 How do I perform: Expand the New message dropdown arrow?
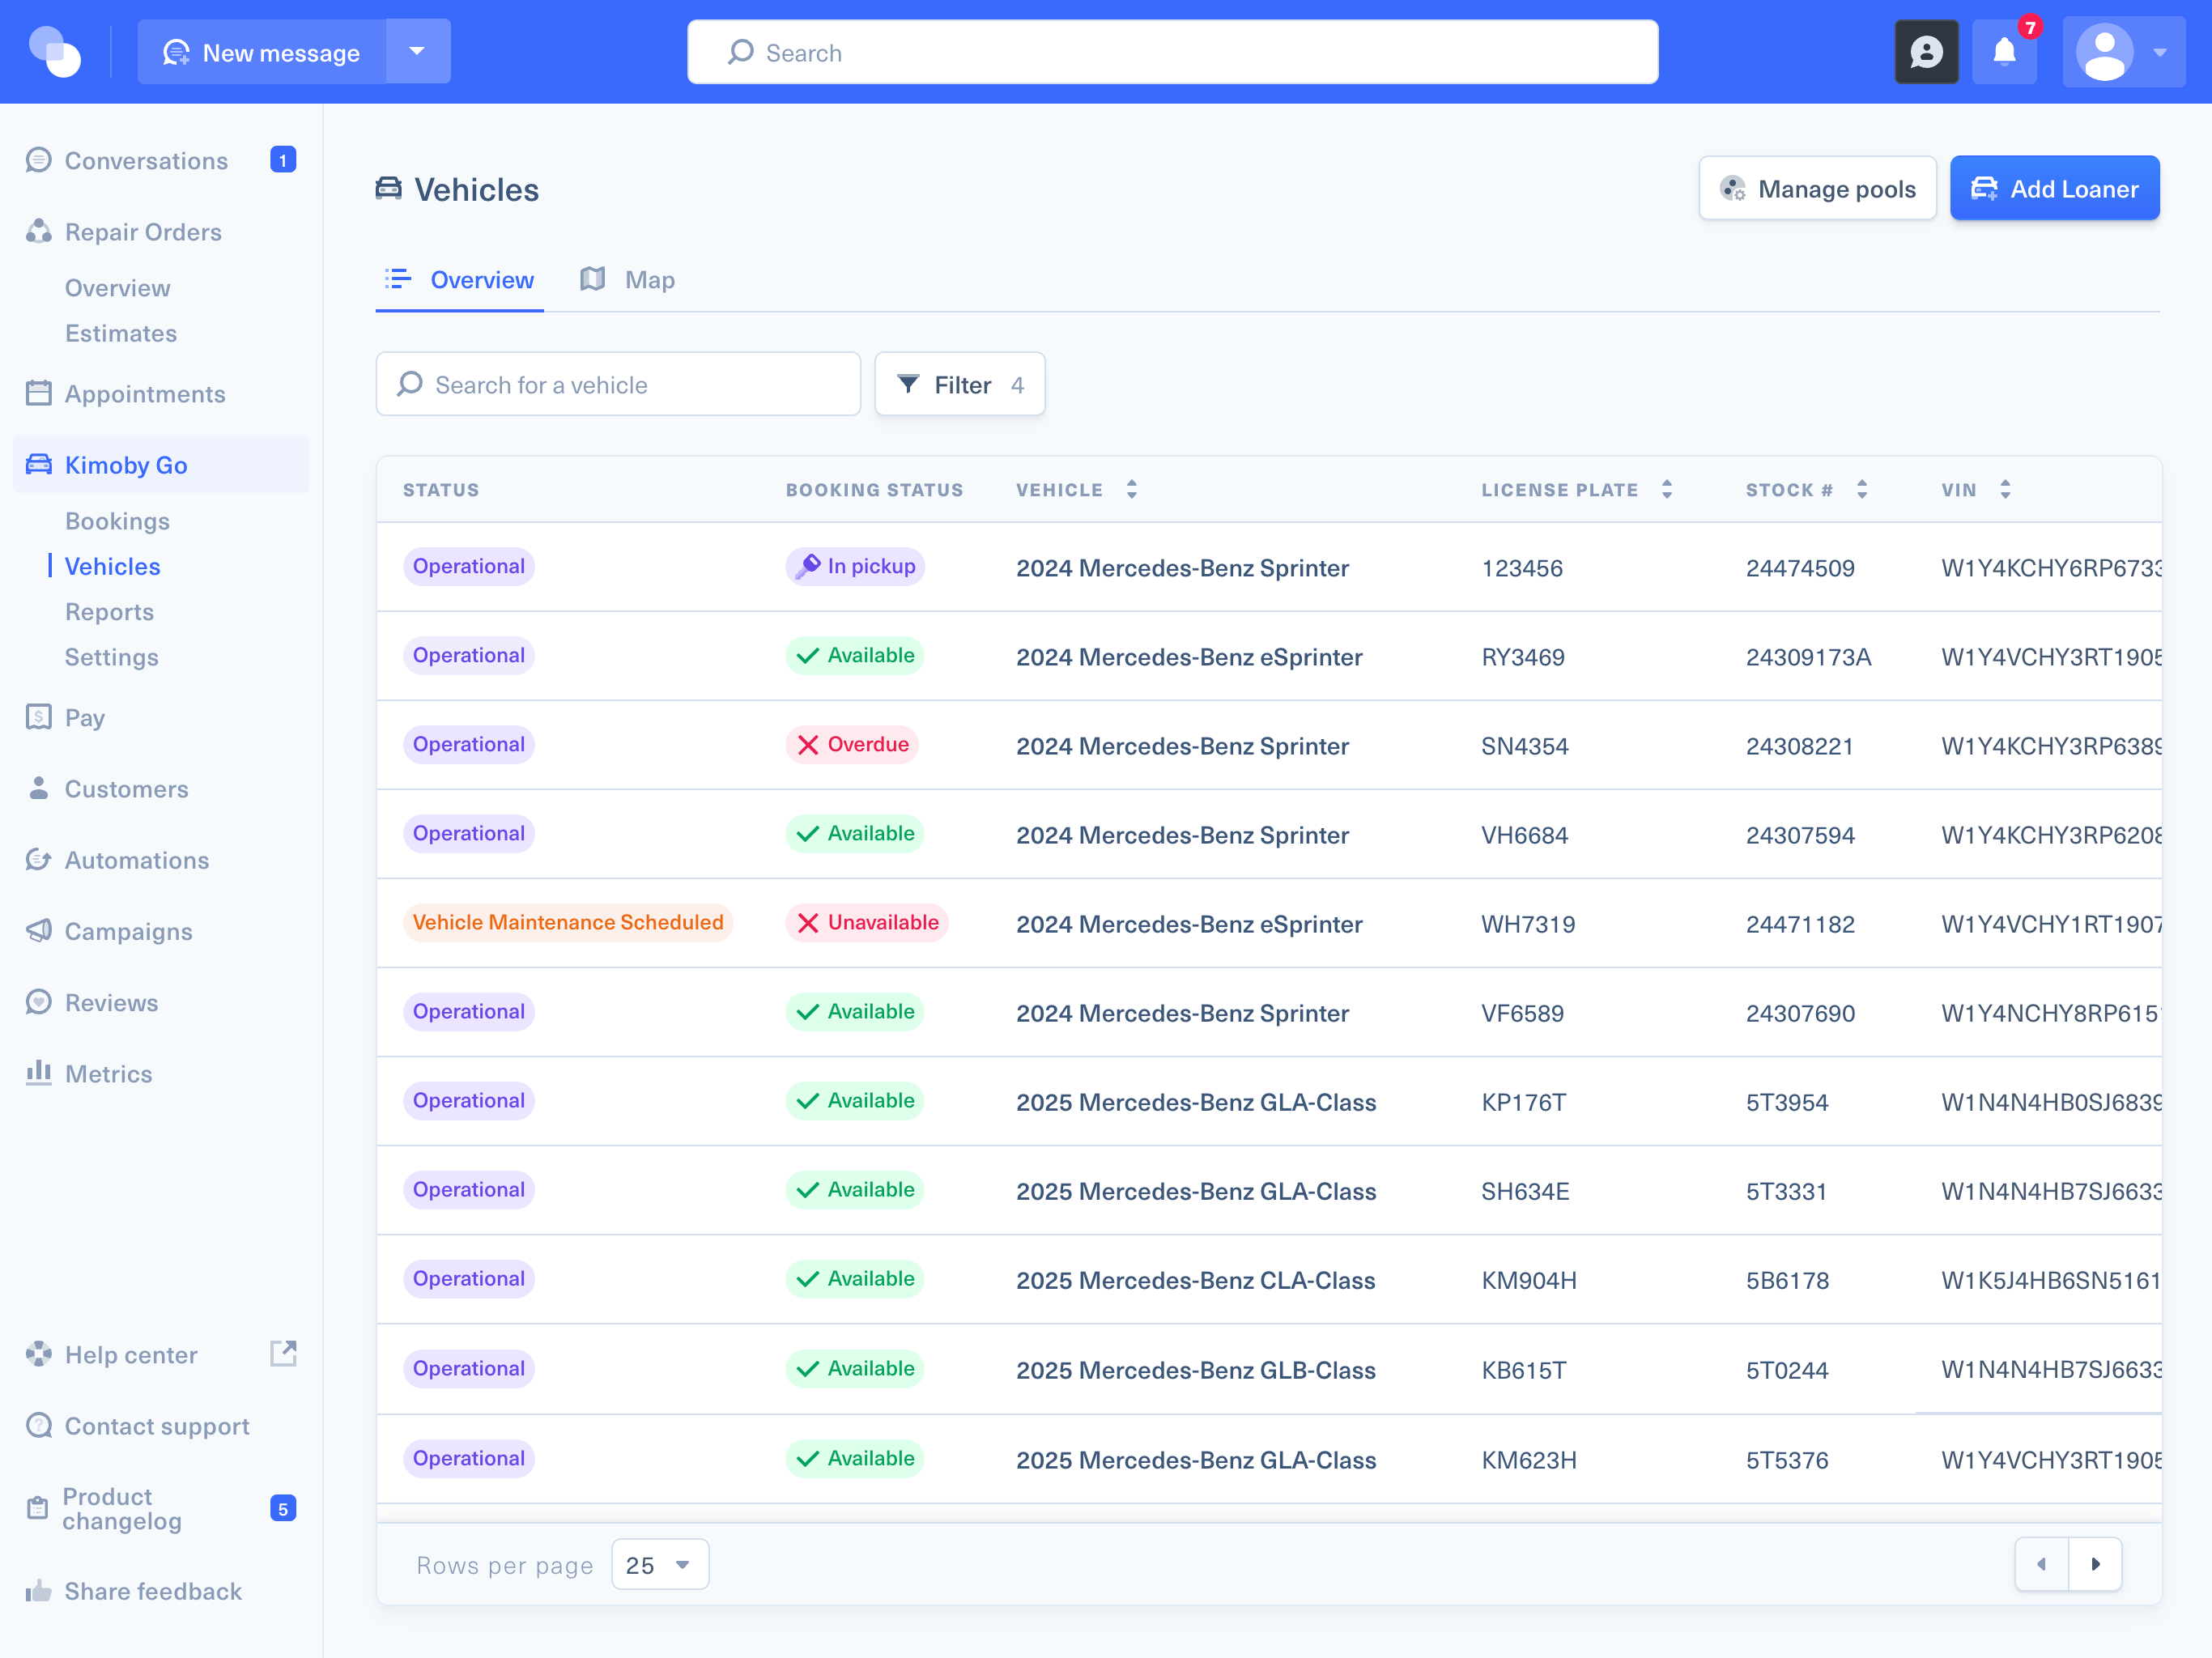coord(417,52)
